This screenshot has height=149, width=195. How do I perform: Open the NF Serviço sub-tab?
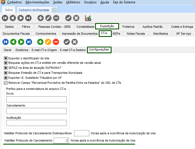(184, 34)
